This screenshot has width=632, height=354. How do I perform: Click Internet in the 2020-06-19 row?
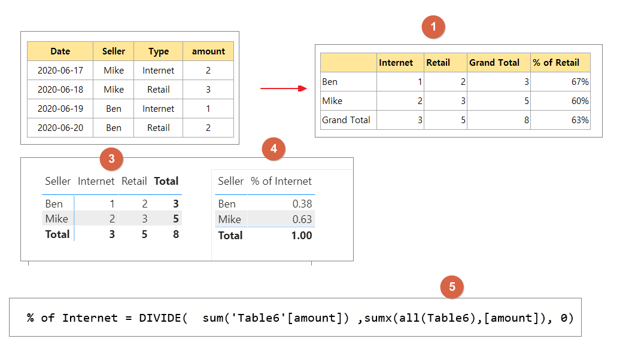coord(159,109)
